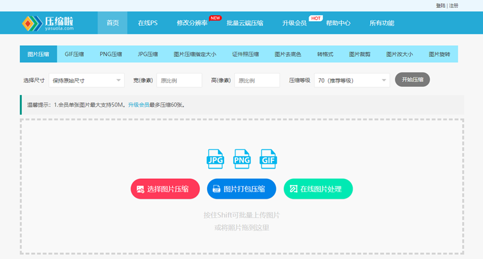Click the HOT badge near 升级会员
This screenshot has height=259, width=483.
coord(315,18)
